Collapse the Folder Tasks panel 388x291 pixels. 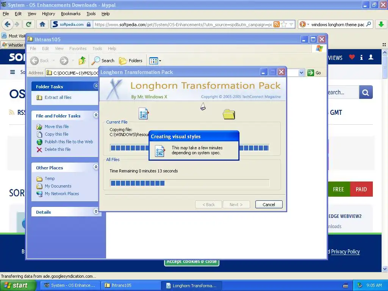click(96, 86)
